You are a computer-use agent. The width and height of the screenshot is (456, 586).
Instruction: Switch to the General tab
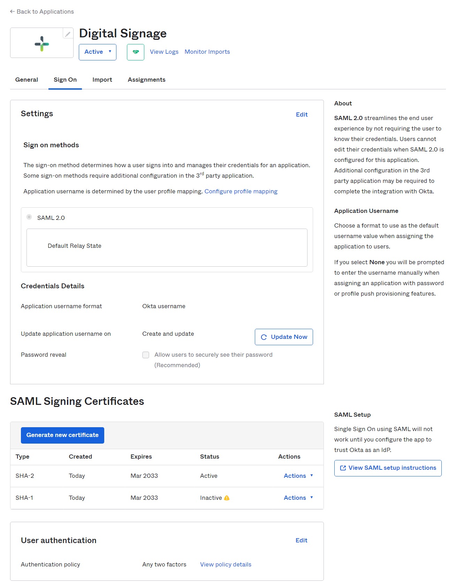tap(26, 80)
